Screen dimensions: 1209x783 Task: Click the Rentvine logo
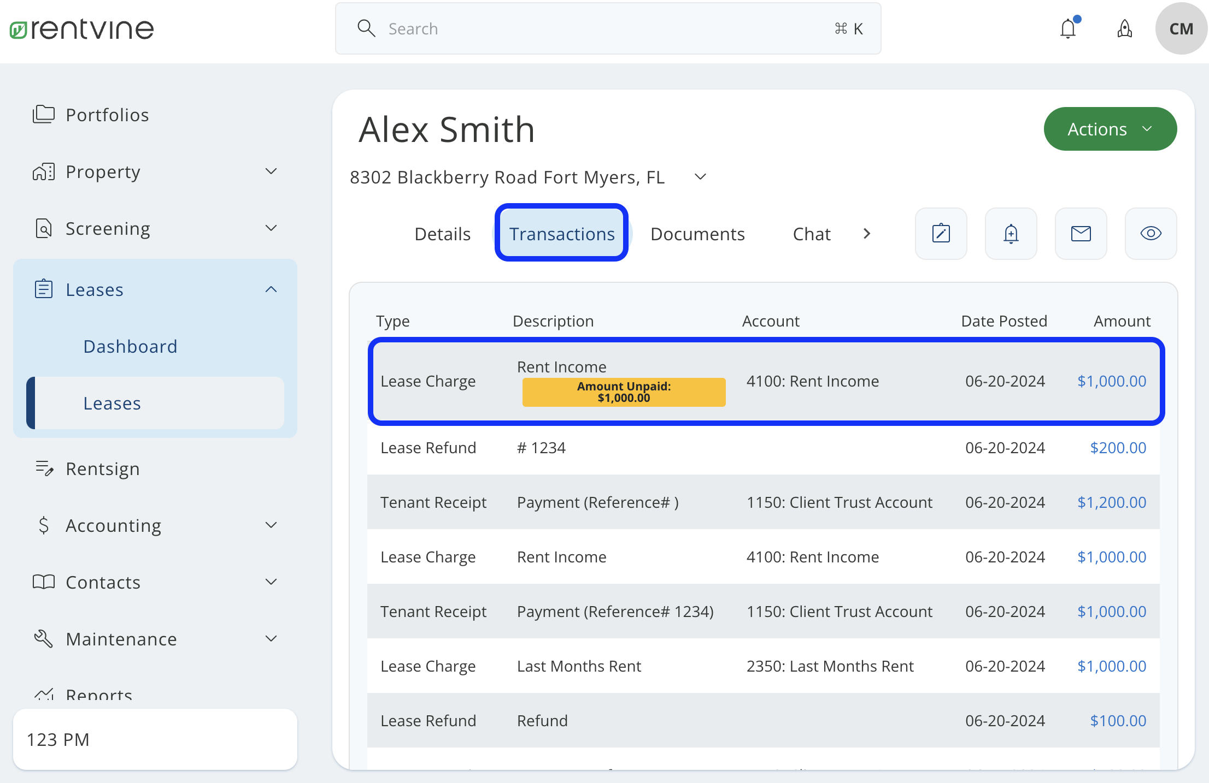click(82, 29)
